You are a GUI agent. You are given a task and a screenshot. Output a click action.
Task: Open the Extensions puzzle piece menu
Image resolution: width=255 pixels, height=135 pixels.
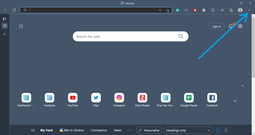pos(212,10)
